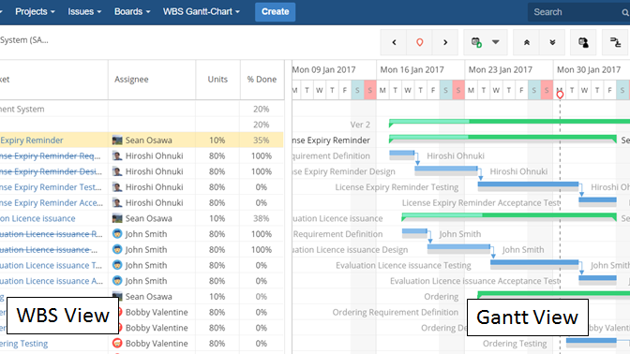Sort by the Assignee column header
Viewport: 630px width, 354px height.
tap(131, 80)
